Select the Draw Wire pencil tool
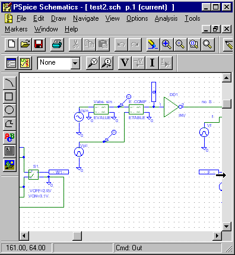The image size is (235, 255). [x=228, y=44]
